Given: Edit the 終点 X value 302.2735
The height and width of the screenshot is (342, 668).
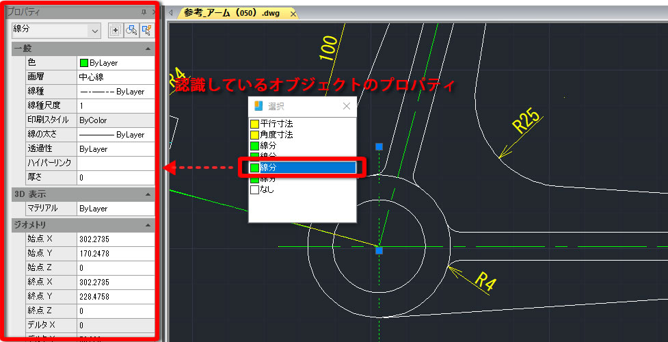Looking at the screenshot, I should pos(116,282).
